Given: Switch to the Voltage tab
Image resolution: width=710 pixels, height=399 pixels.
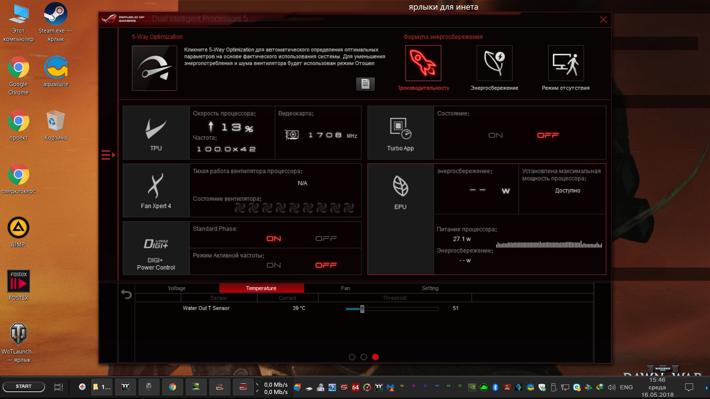Looking at the screenshot, I should [177, 288].
